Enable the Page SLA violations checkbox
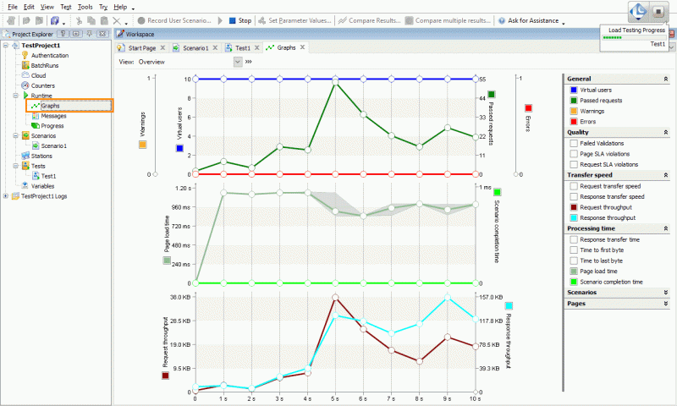Screen dimensions: 677x406 (x=574, y=154)
